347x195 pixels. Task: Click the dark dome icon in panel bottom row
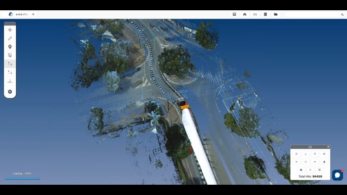(x=301, y=170)
